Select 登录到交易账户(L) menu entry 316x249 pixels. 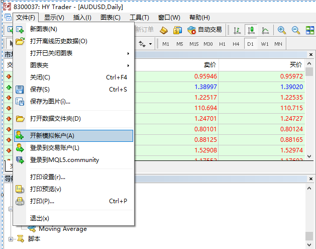point(55,148)
